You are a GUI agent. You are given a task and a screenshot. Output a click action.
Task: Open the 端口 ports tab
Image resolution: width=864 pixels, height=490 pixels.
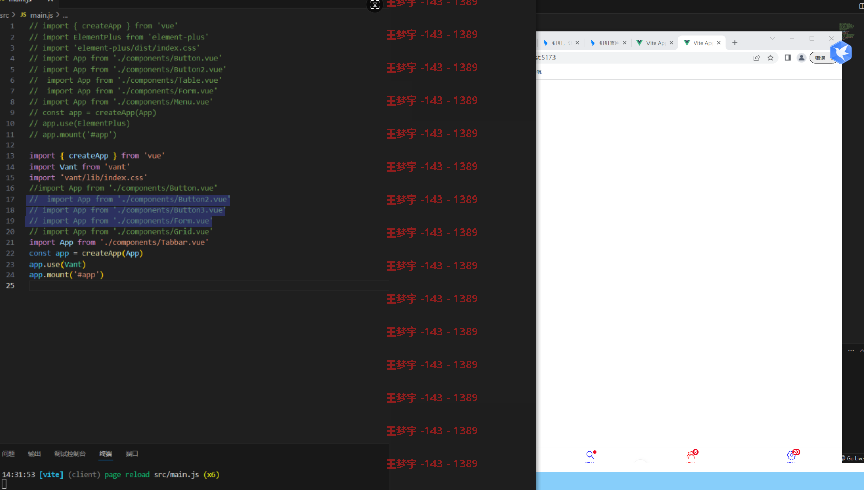point(132,454)
